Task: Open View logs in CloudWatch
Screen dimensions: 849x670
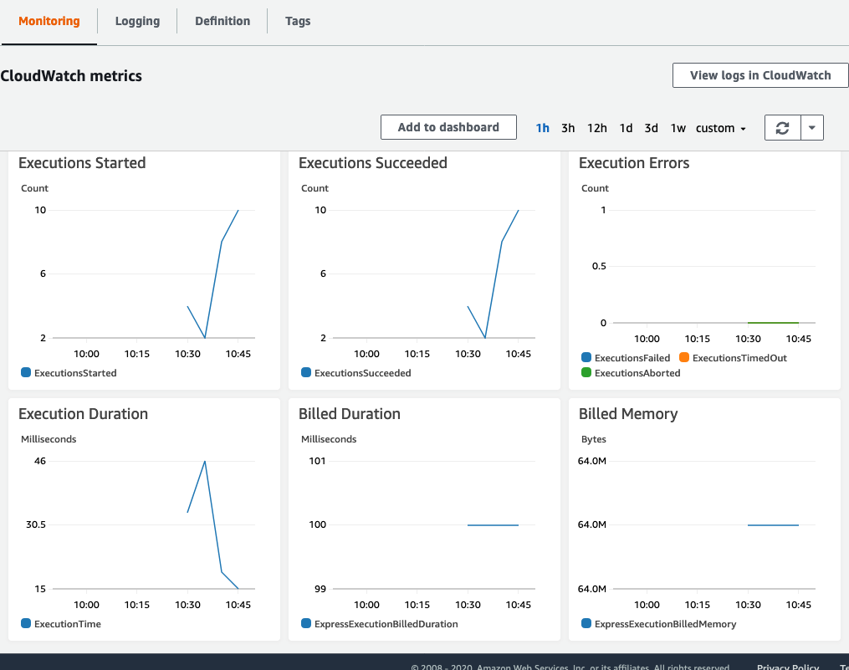Action: [x=760, y=75]
